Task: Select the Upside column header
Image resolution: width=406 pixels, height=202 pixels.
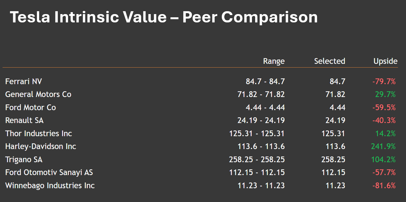Action: [385, 61]
